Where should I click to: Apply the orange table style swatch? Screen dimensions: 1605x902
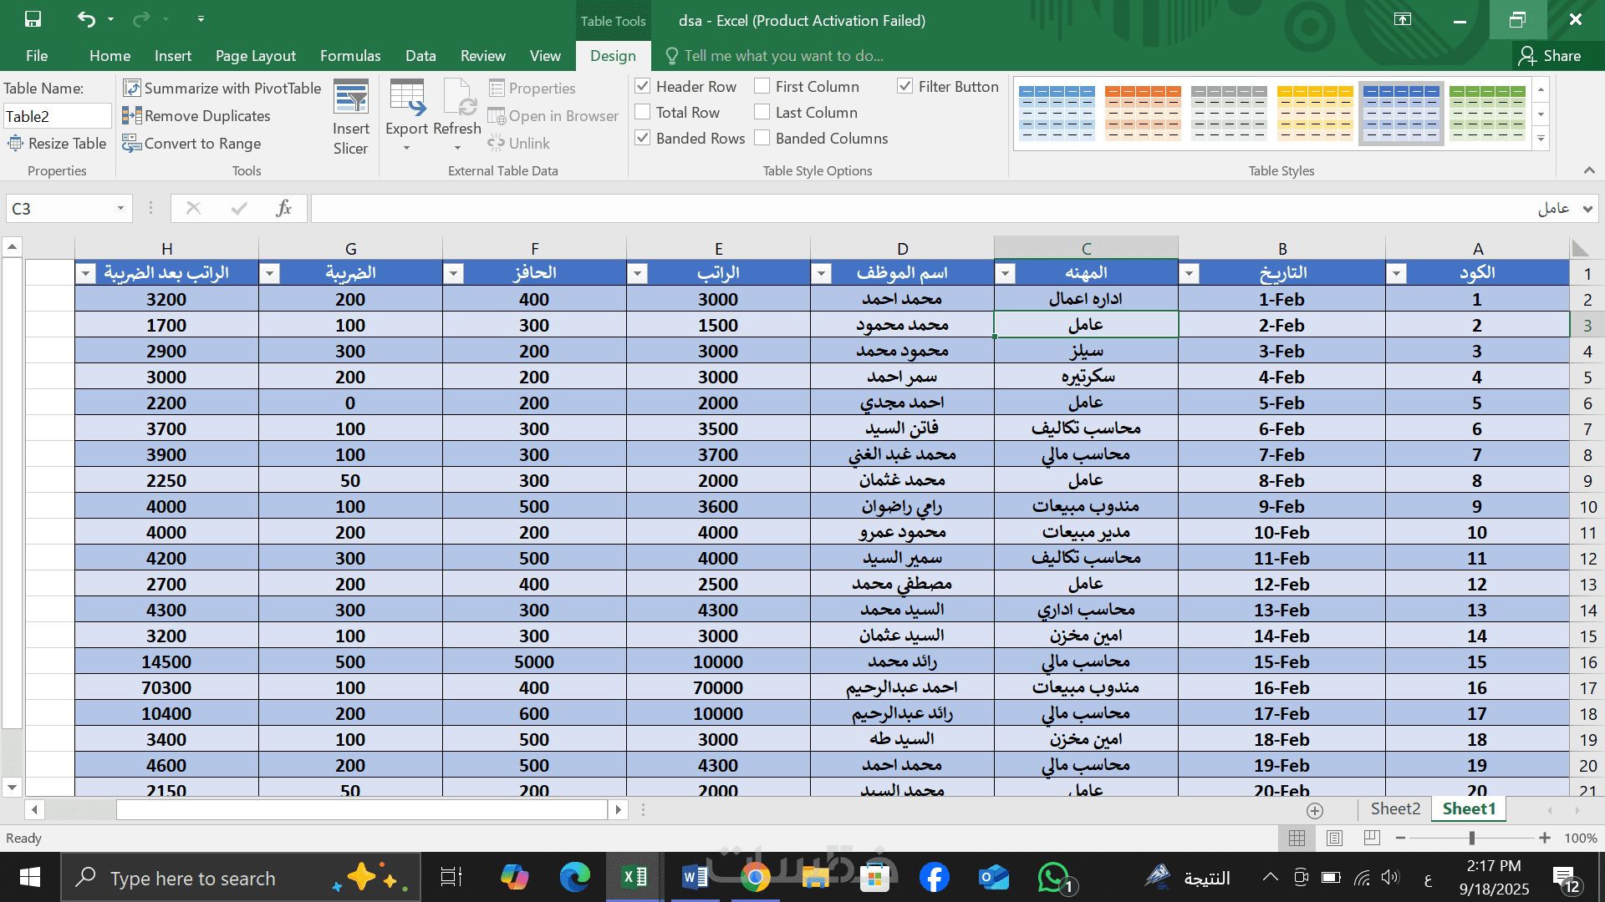pyautogui.click(x=1142, y=112)
